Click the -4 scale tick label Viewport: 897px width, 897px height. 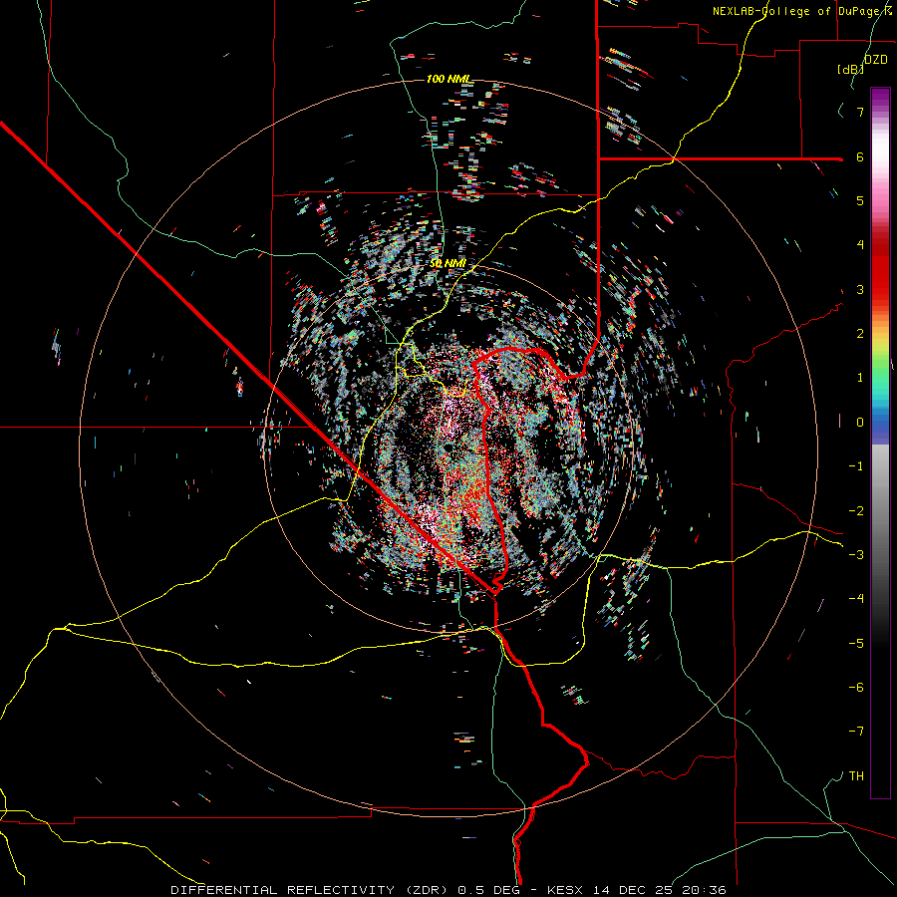pos(856,599)
